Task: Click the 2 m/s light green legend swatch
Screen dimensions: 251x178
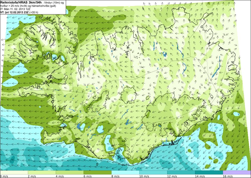Action: pos(42,172)
